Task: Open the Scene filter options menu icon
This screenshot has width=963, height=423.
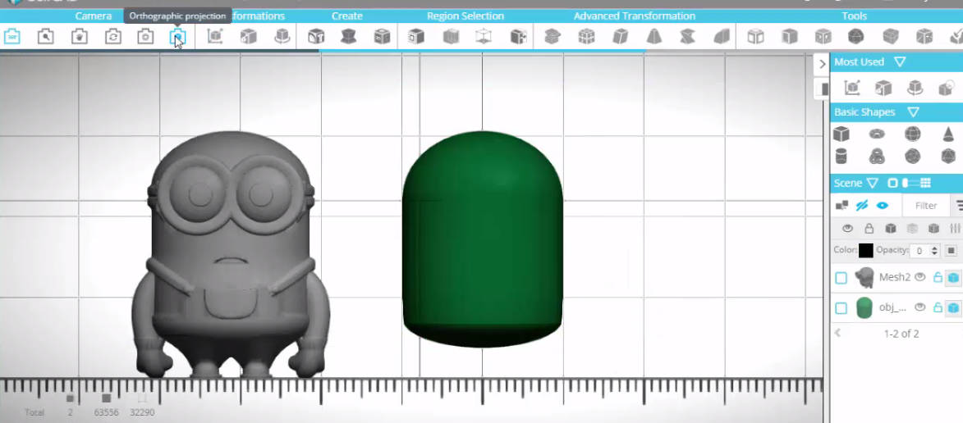Action: pos(959,206)
